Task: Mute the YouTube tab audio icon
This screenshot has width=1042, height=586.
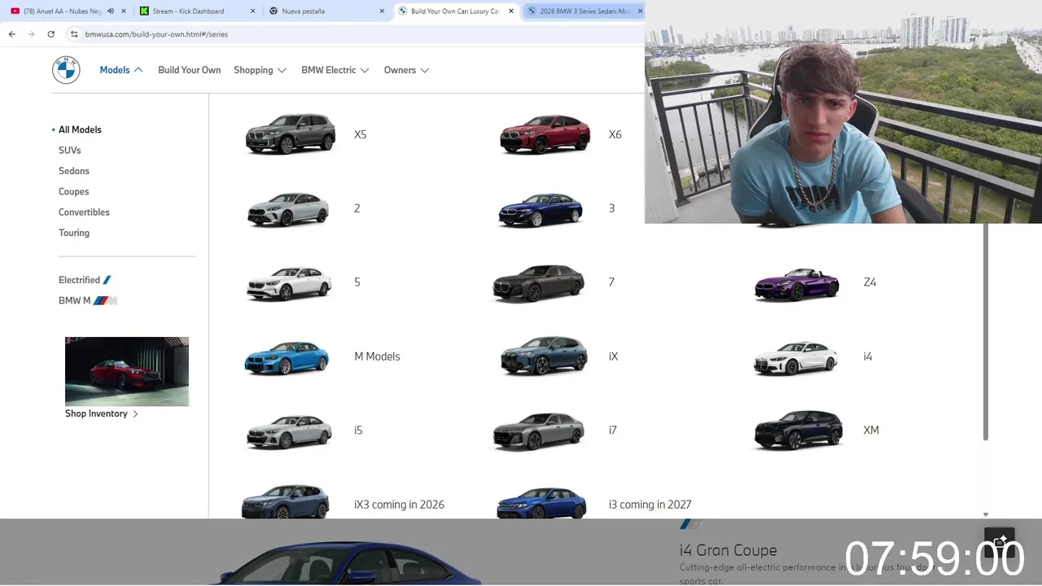Action: tap(111, 11)
